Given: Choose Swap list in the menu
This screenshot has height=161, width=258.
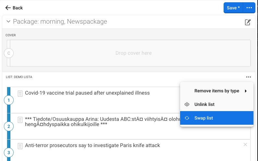Looking at the screenshot, I should click(203, 118).
